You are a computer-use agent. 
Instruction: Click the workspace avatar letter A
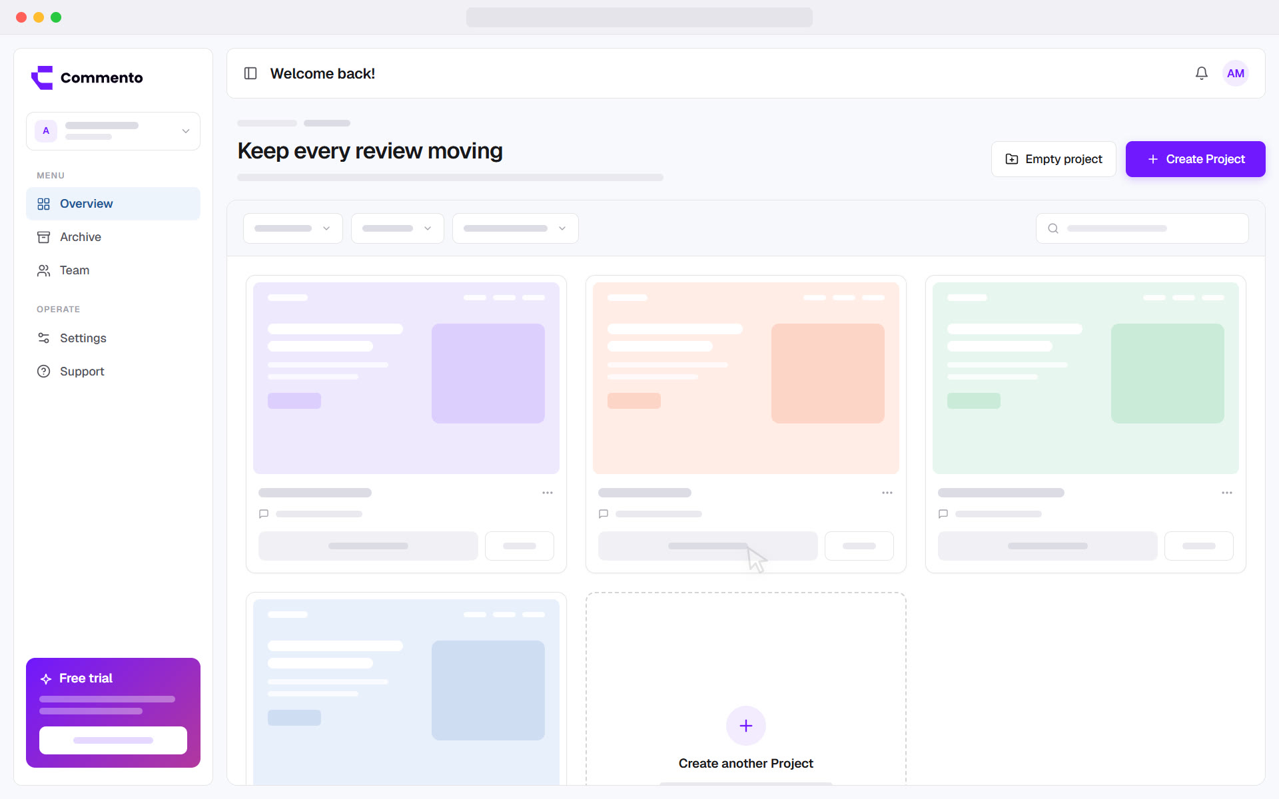pyautogui.click(x=46, y=131)
